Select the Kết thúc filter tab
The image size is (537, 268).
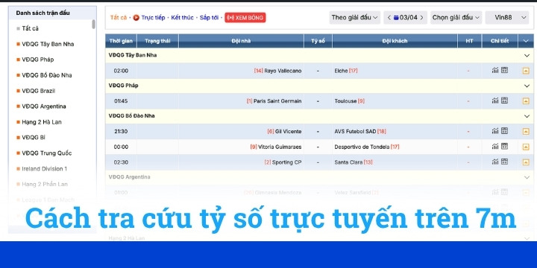(182, 17)
